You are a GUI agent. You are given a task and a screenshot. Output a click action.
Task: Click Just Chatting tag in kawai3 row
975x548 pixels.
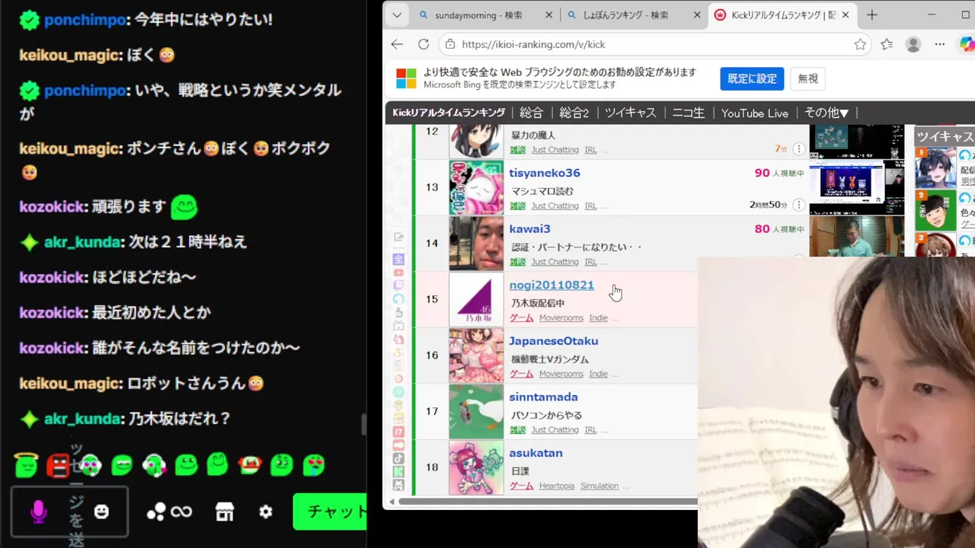[x=555, y=262]
